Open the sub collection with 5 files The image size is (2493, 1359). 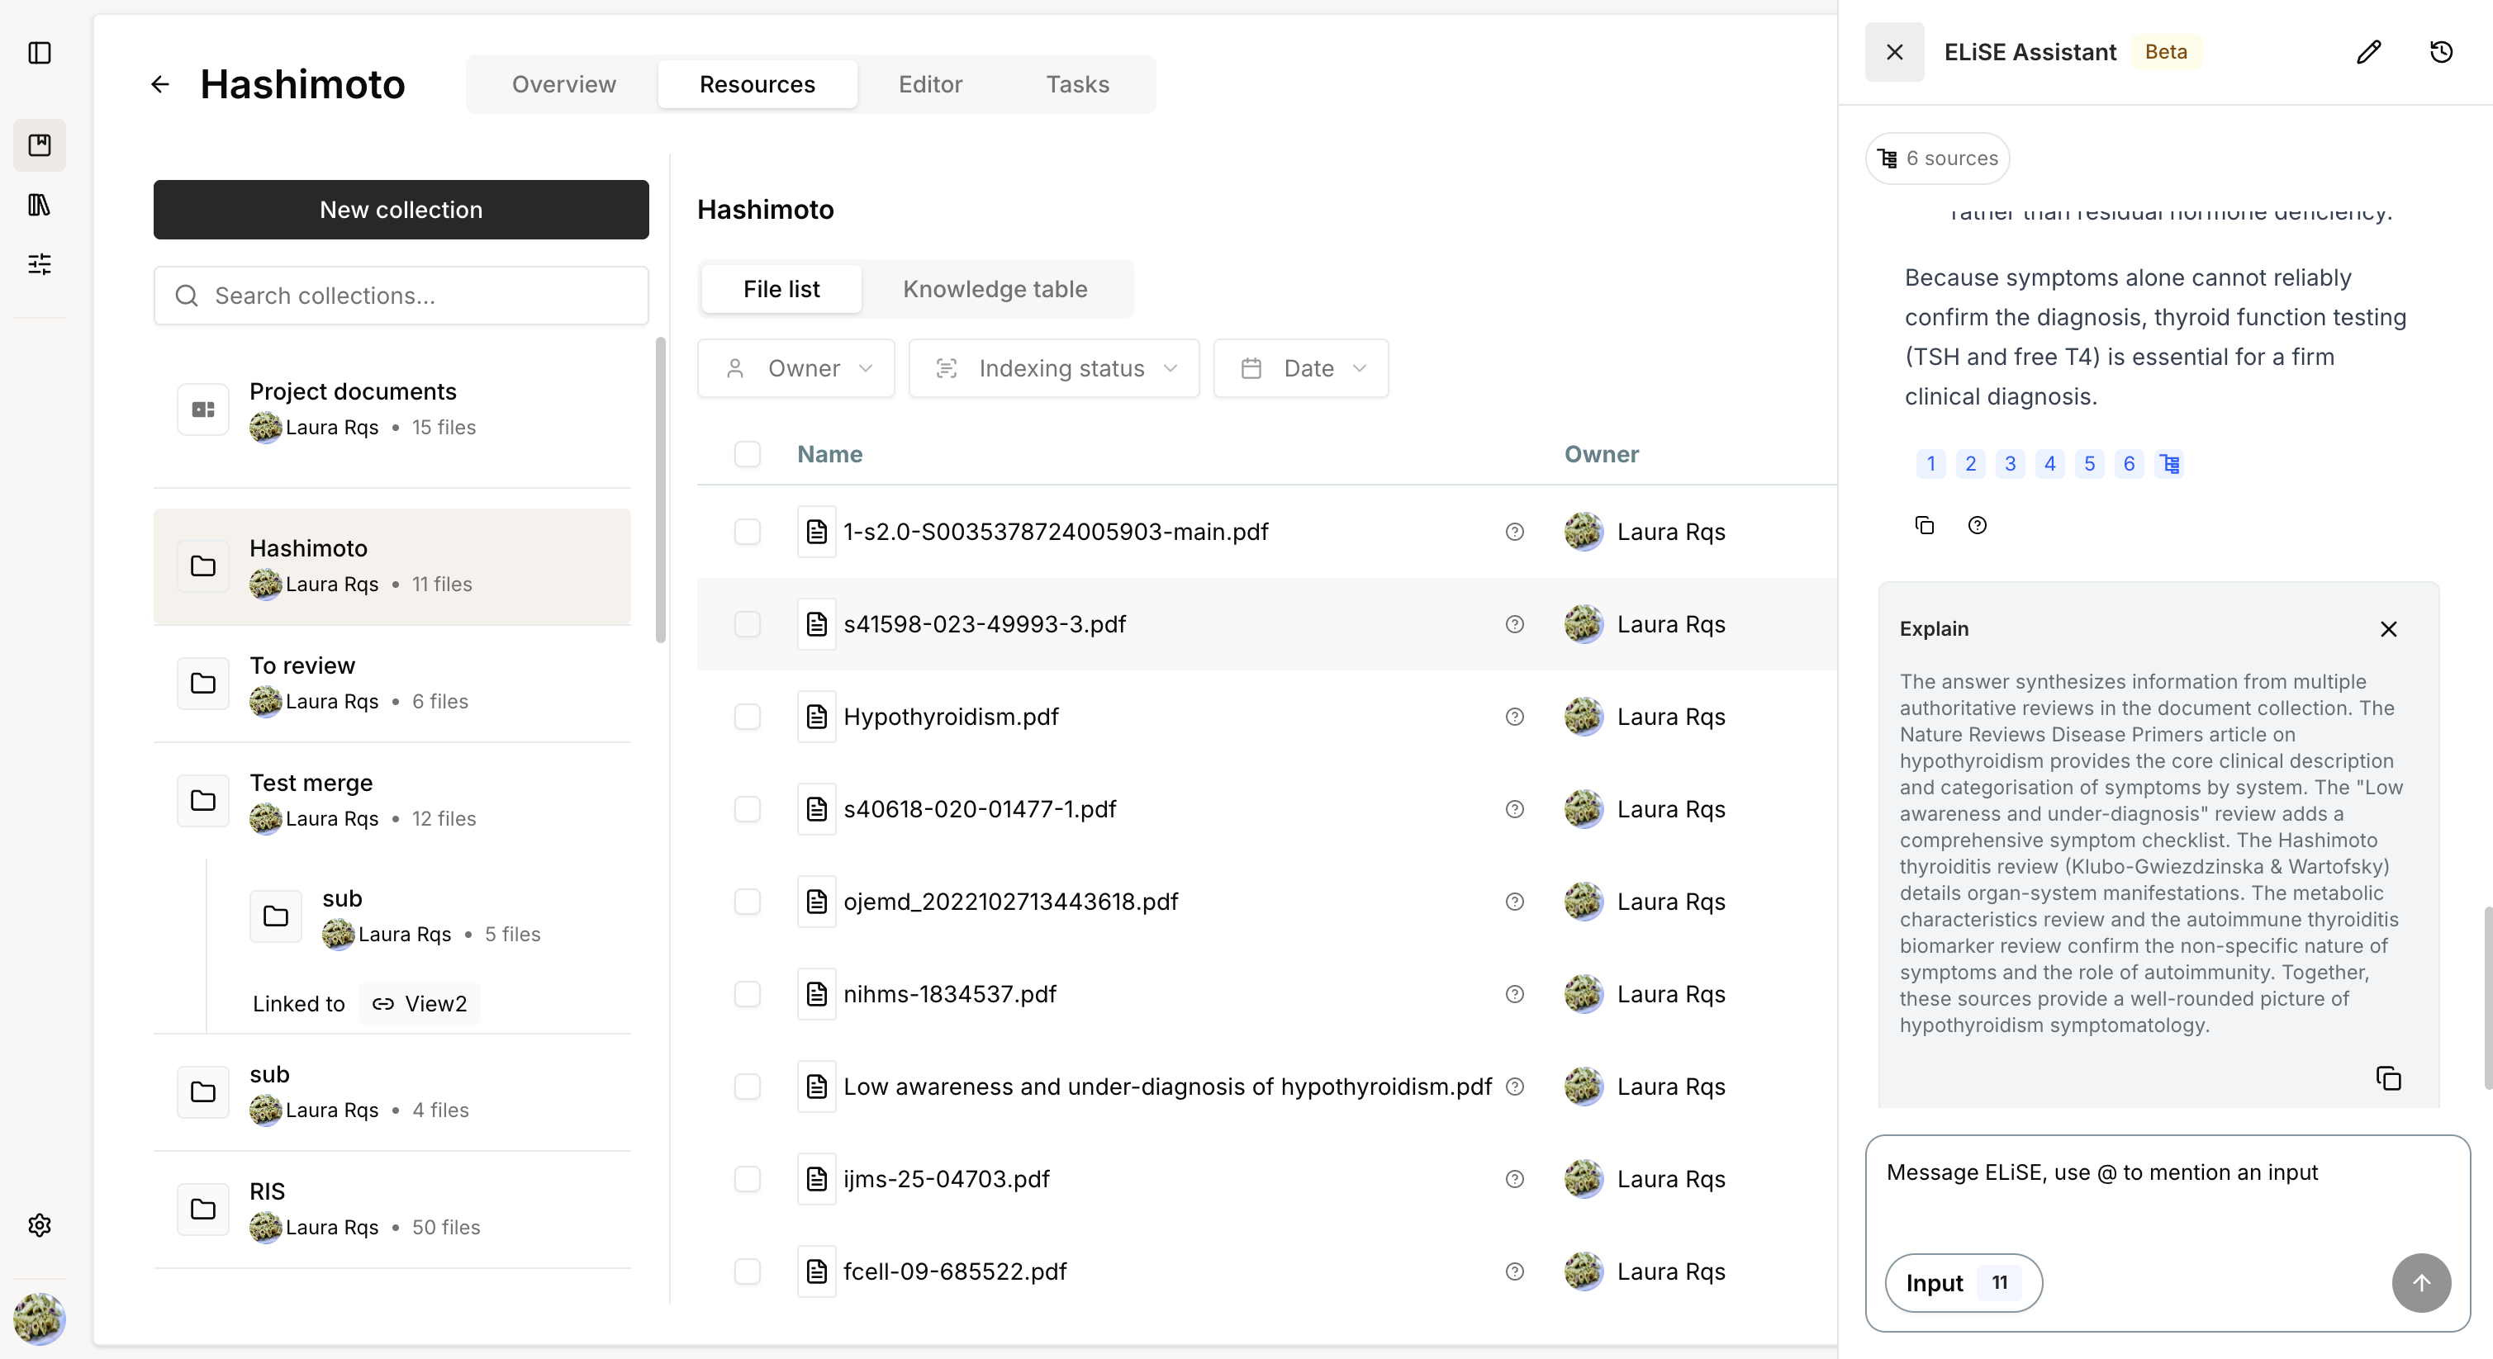430,916
